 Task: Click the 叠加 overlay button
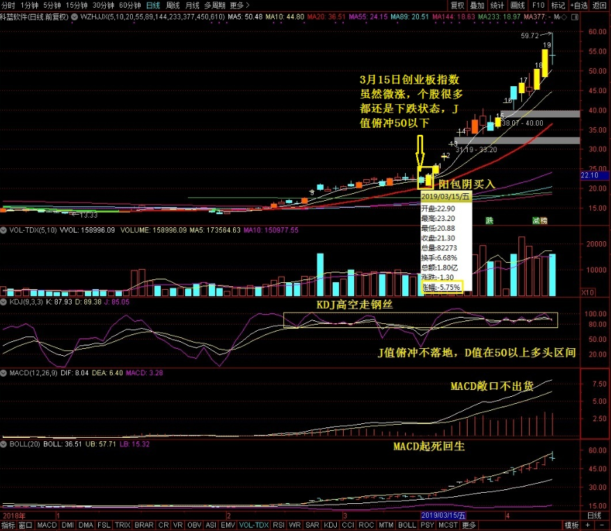477,5
